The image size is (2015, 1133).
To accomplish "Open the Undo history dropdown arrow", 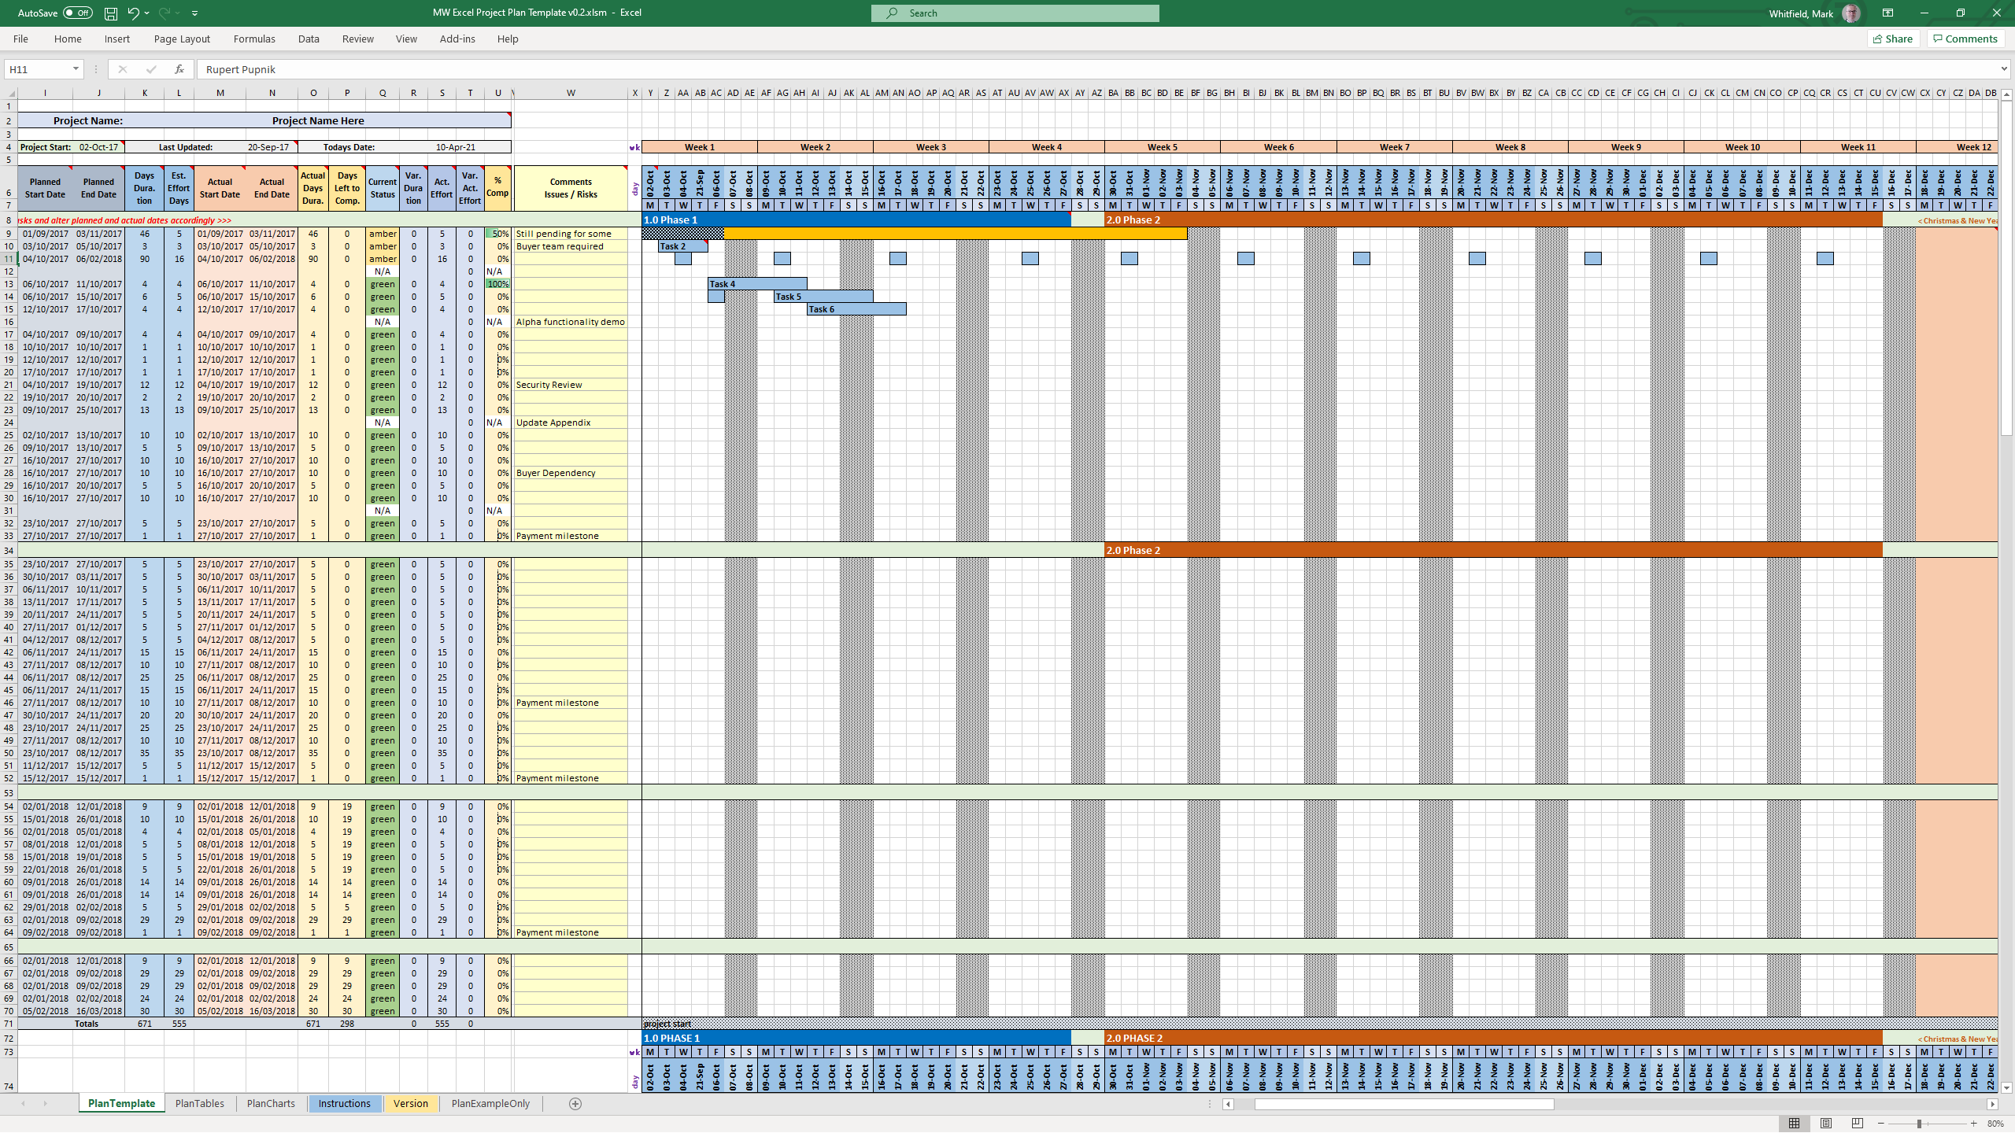I will [x=147, y=13].
